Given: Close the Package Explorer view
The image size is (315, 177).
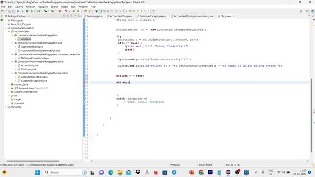Looking at the screenshot, I should click(x=29, y=16).
